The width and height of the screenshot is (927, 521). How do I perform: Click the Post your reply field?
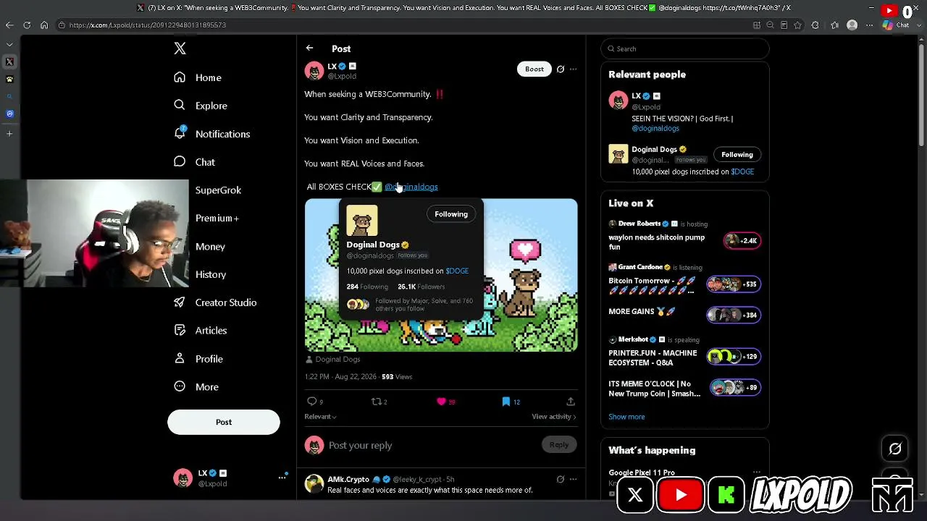coord(432,446)
